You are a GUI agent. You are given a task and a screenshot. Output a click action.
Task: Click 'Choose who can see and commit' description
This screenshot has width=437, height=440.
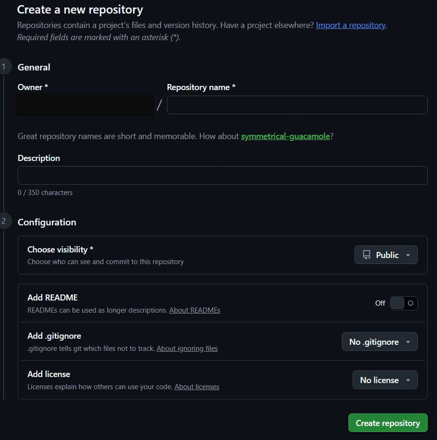[105, 262]
